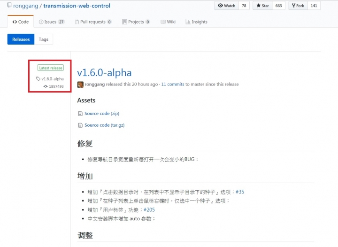Open ronggang author link in release info

(x=95, y=84)
